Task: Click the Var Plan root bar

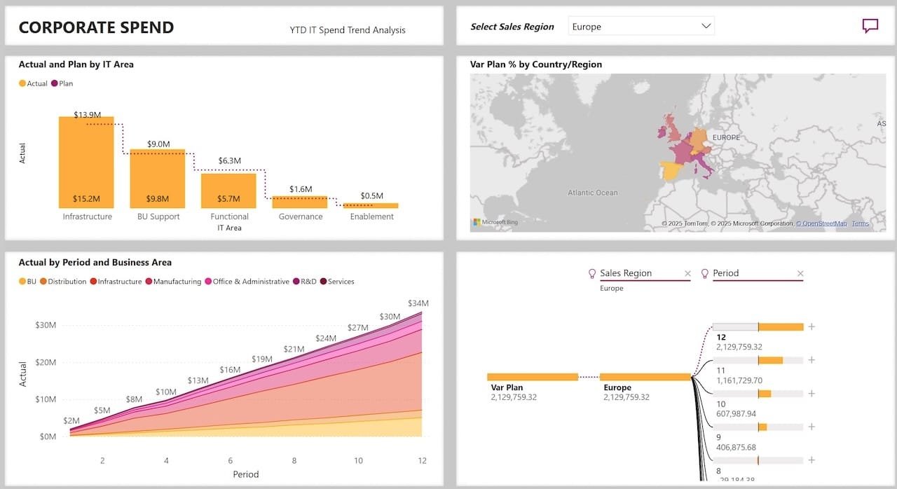Action: click(x=533, y=377)
